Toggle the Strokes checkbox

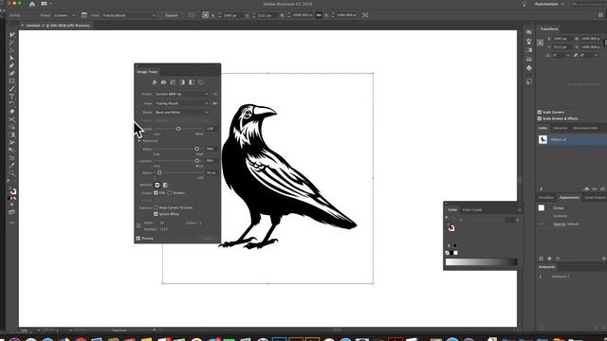point(170,192)
